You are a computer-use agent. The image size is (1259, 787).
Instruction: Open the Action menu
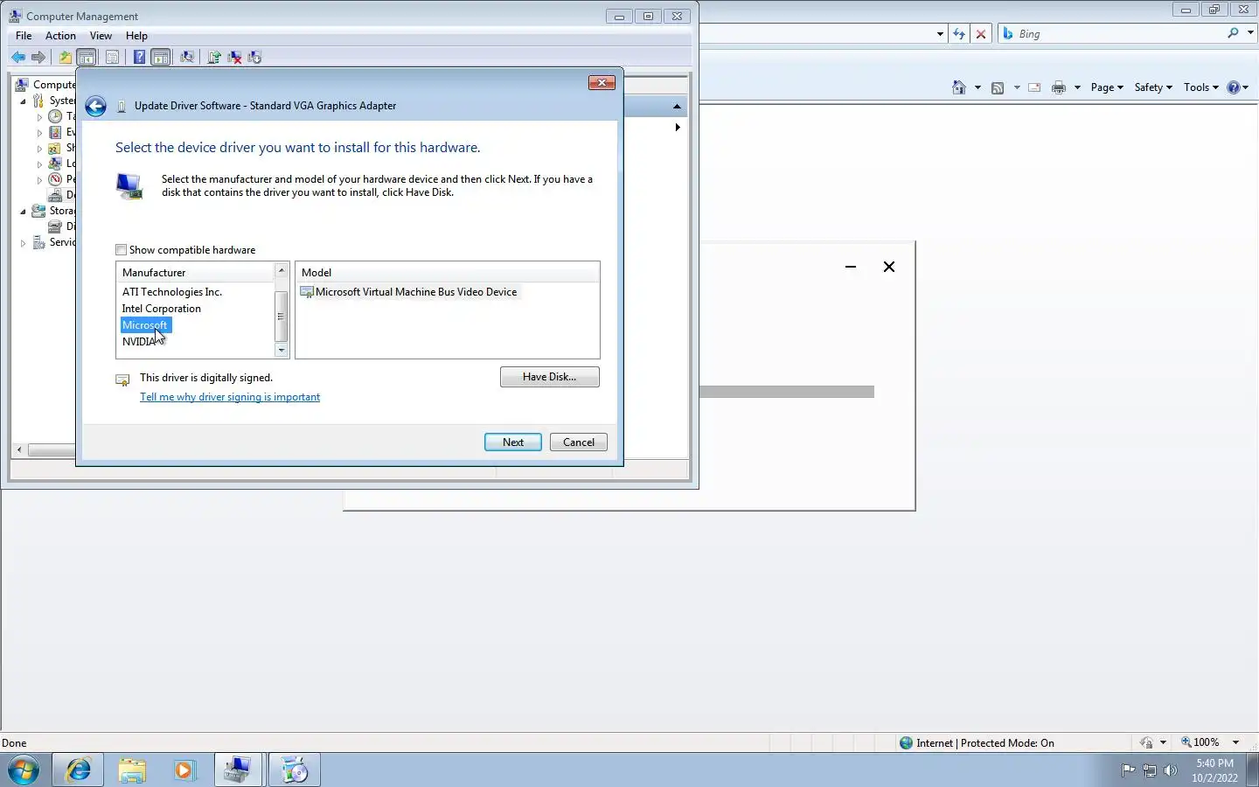click(60, 36)
